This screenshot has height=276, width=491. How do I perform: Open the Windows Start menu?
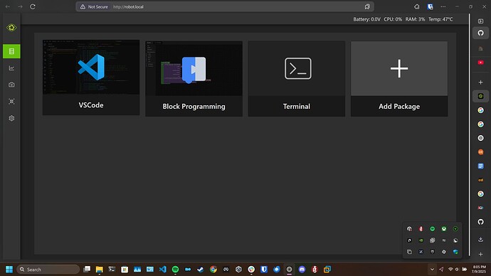coord(9,269)
